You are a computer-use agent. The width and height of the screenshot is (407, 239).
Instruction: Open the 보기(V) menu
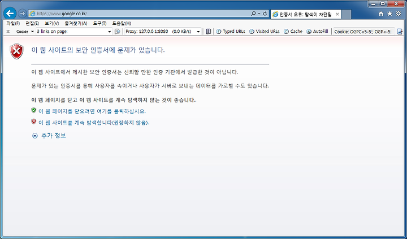click(x=51, y=23)
